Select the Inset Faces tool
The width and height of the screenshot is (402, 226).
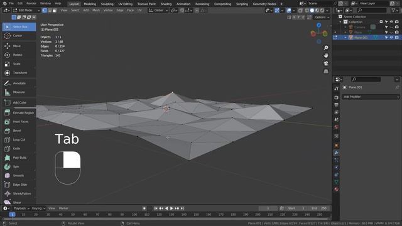(x=19, y=122)
